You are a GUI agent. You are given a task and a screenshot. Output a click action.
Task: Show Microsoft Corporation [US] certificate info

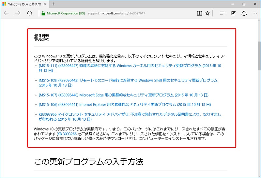pyautogui.click(x=66, y=13)
